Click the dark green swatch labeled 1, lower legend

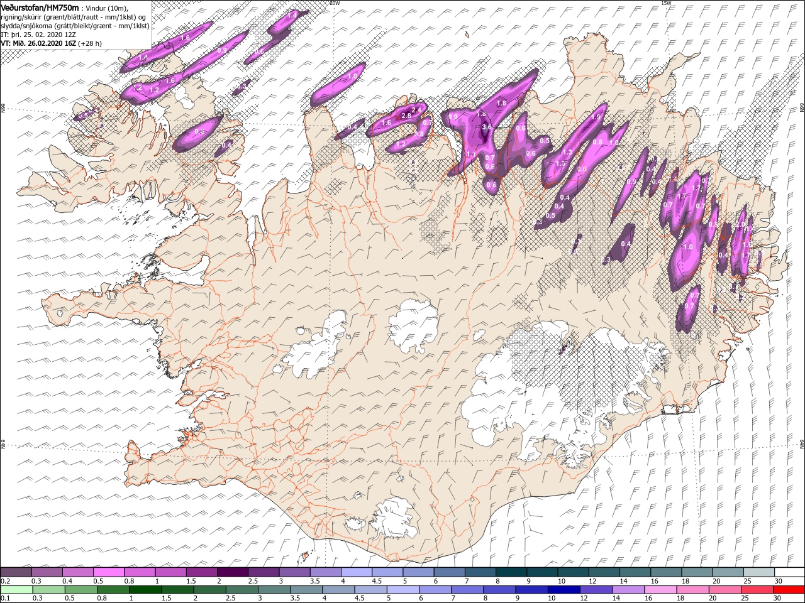(145, 589)
